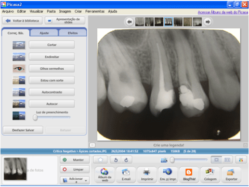This screenshot has width=249, height=187.
Task: Select the third filmstrip thumbnail
Action: (x=159, y=22)
